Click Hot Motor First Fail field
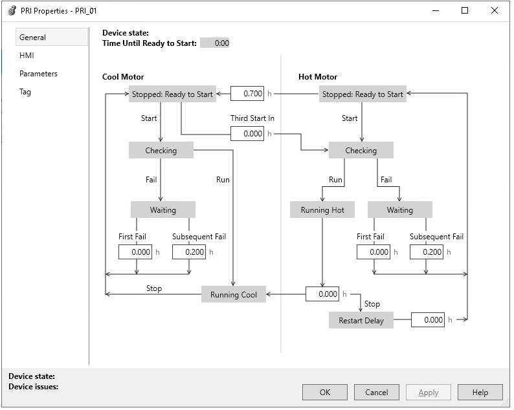 point(373,252)
